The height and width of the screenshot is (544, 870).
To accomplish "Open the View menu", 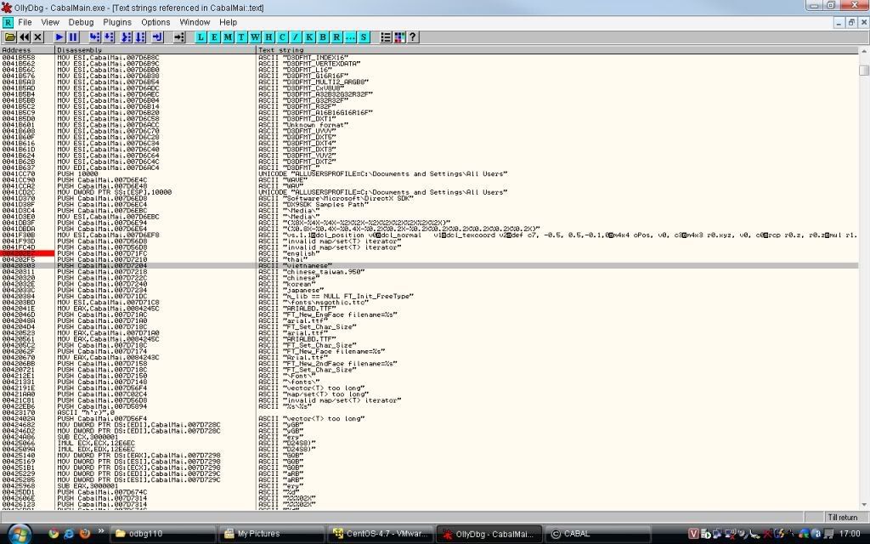I will point(50,22).
